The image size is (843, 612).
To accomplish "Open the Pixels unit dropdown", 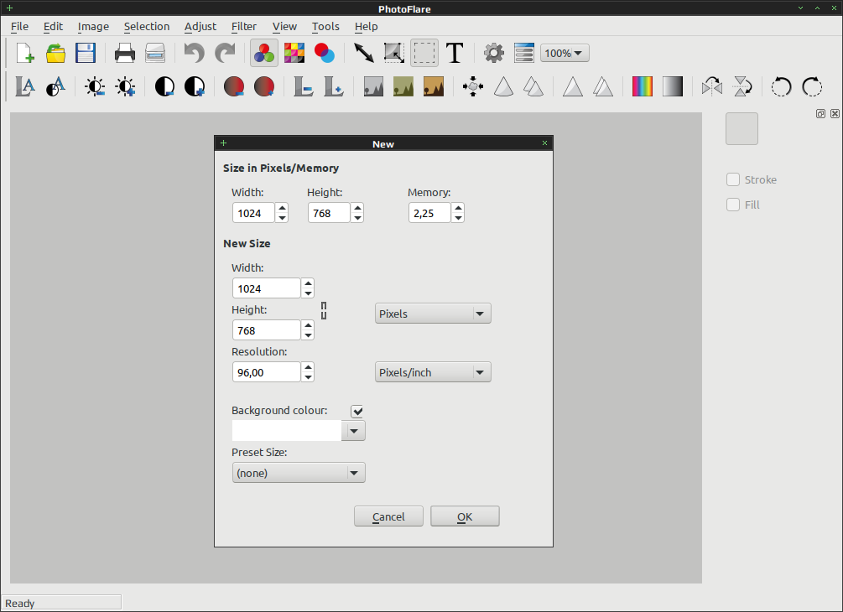I will click(x=433, y=314).
